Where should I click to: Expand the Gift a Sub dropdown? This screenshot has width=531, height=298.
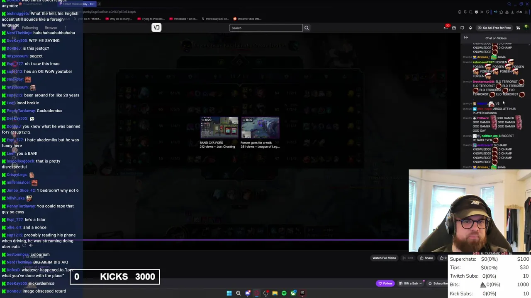[x=410, y=284]
